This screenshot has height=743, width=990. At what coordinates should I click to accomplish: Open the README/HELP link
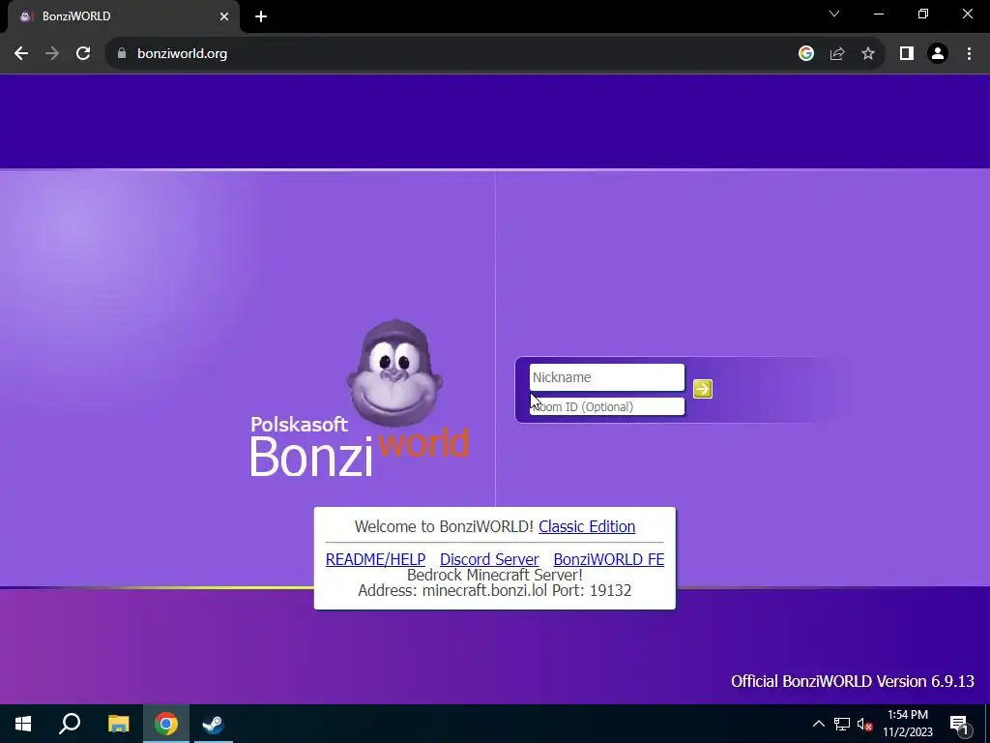click(376, 559)
